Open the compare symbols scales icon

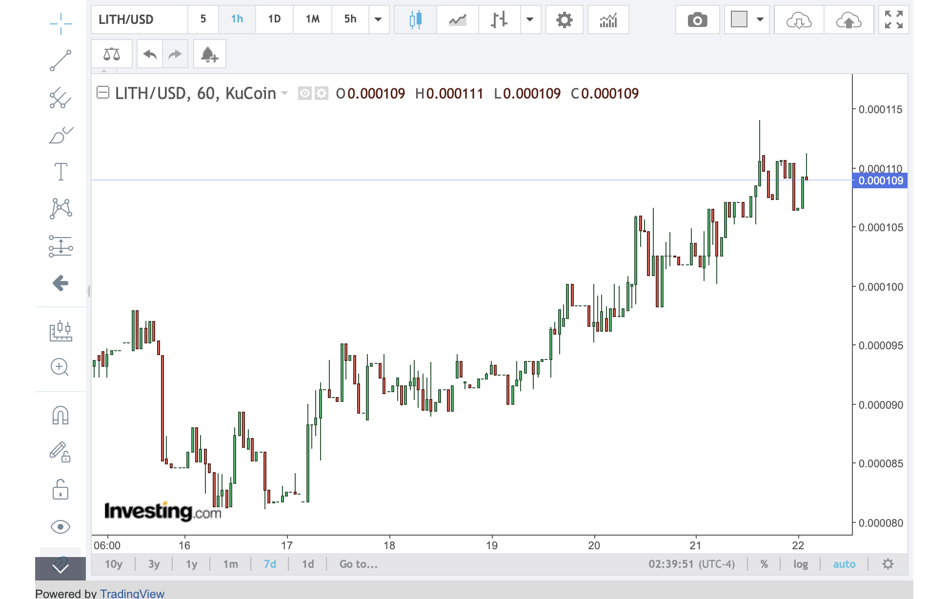tap(112, 54)
